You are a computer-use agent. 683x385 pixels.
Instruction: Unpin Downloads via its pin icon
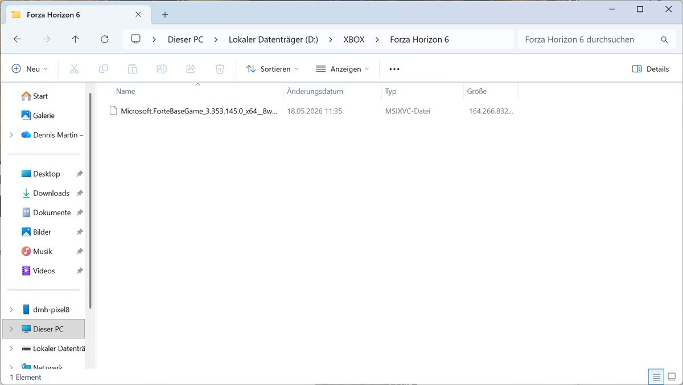[x=80, y=193]
